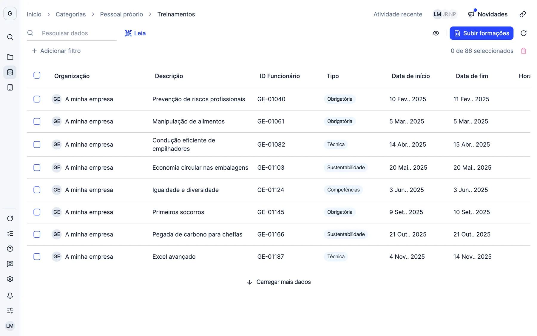Open the folder icon in sidebar
The height and width of the screenshot is (336, 537).
(x=10, y=57)
